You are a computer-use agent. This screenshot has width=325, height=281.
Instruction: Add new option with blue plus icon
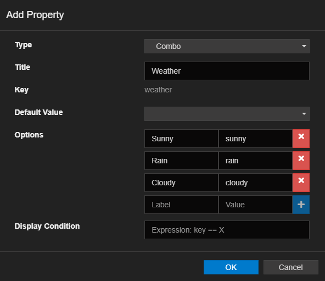tap(301, 205)
